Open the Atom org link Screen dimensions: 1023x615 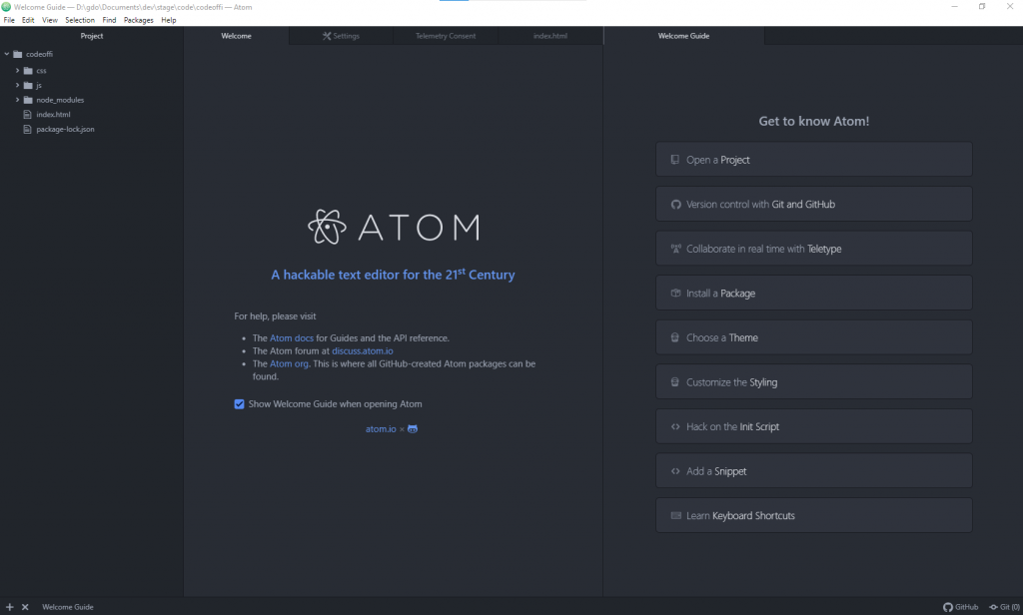pyautogui.click(x=289, y=364)
